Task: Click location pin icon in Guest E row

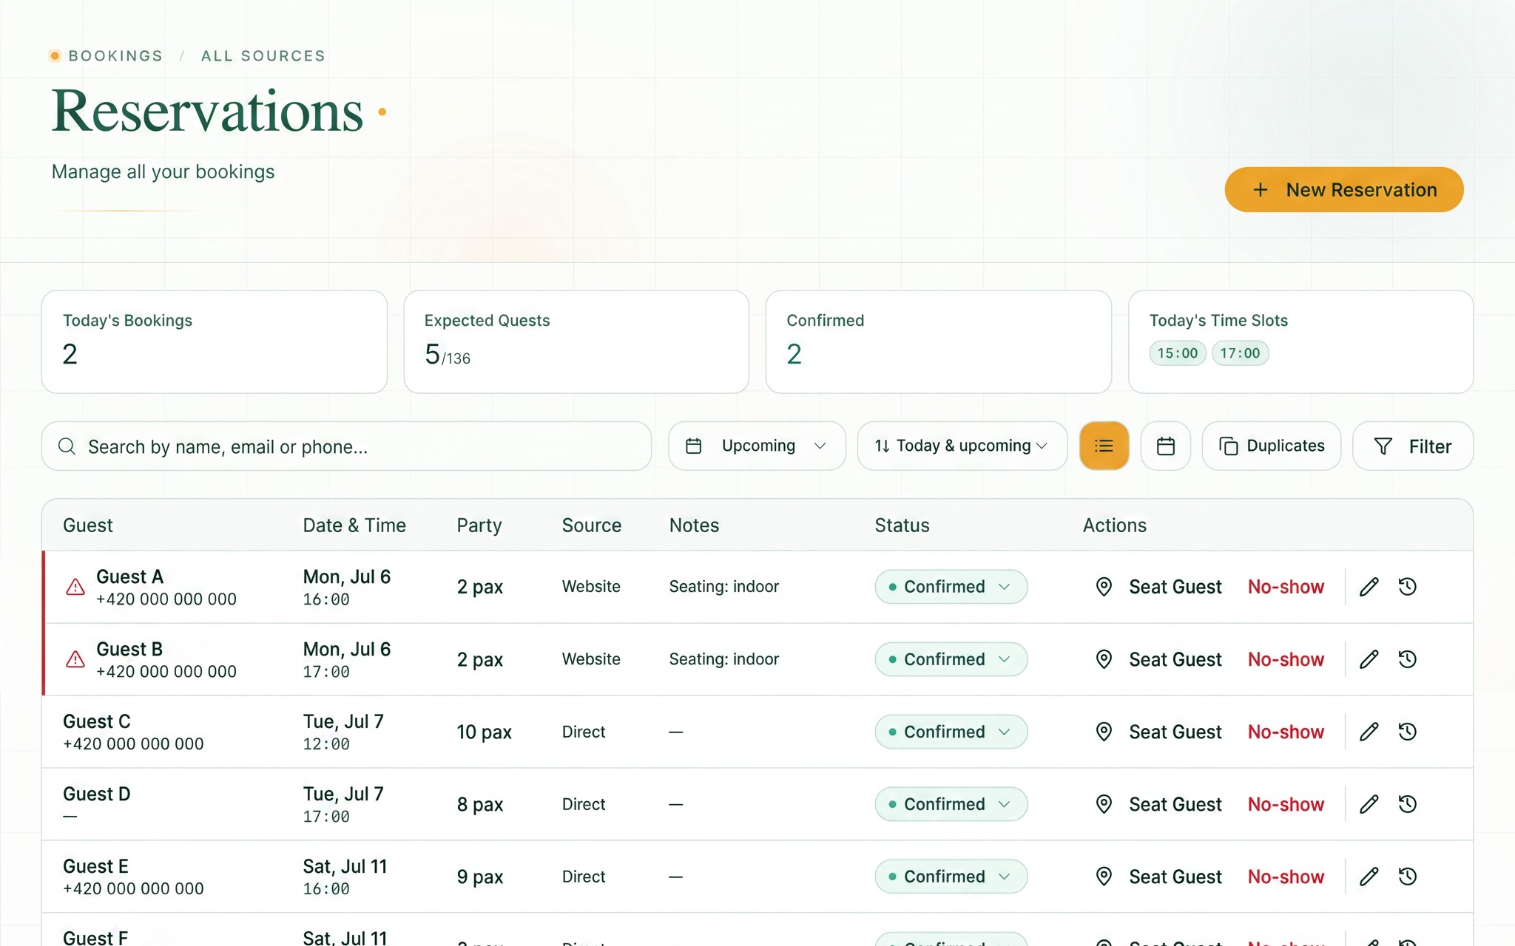Action: 1104,877
